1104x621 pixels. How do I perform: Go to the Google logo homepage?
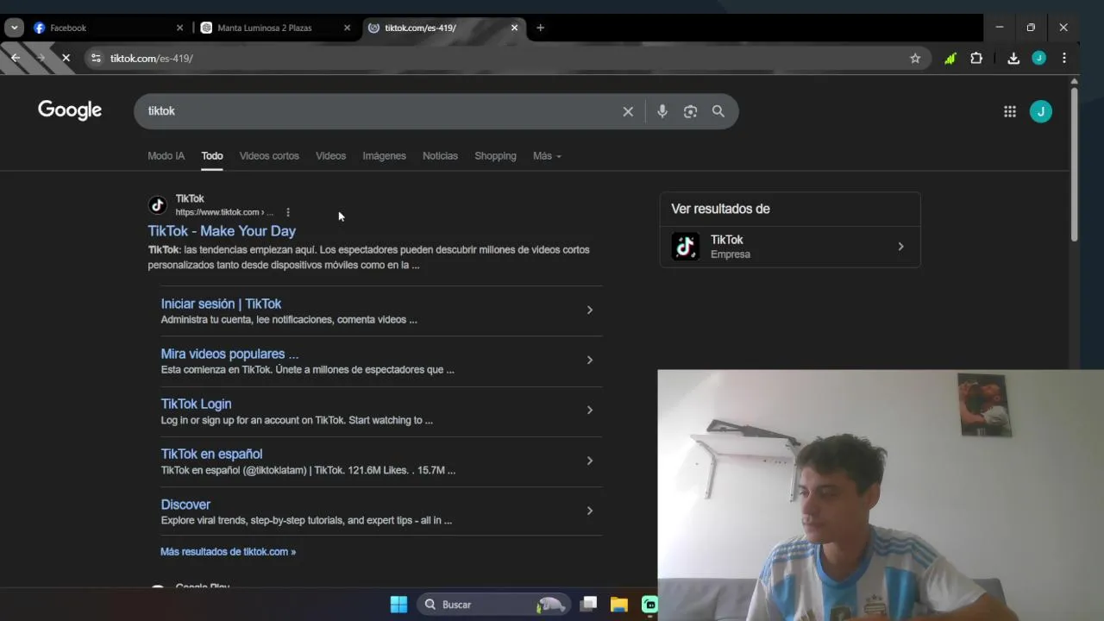tap(70, 110)
